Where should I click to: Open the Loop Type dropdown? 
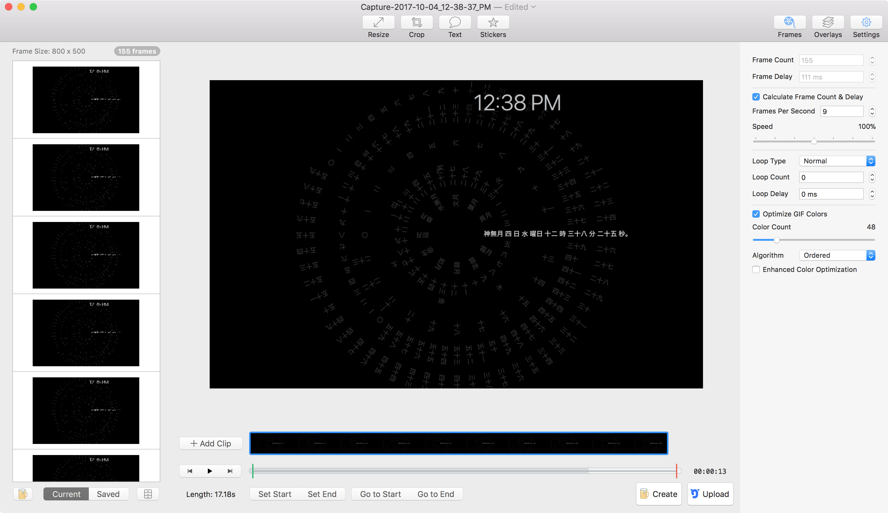click(x=837, y=161)
